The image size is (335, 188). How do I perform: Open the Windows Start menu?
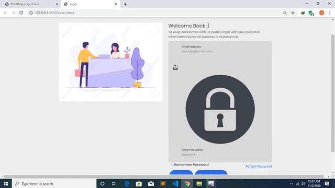(x=6, y=183)
